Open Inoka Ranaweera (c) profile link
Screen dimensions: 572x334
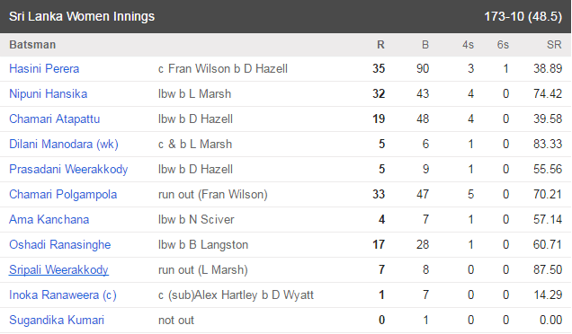(x=63, y=294)
